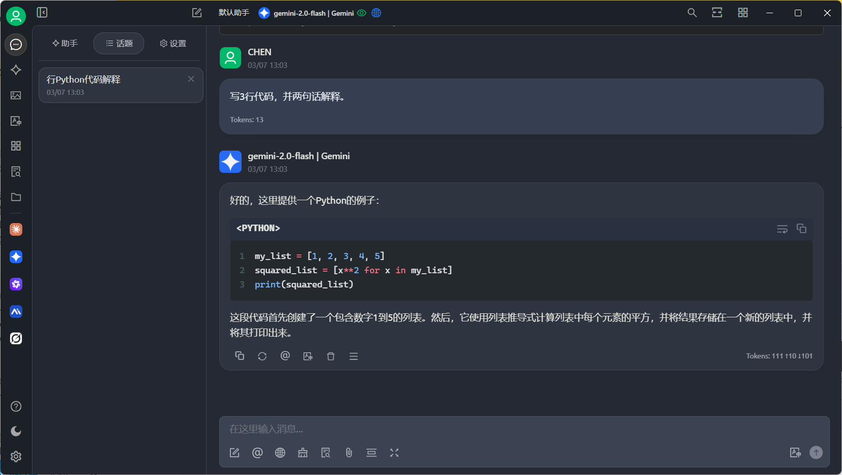Translate input text icon near the send button
This screenshot has width=842, height=475.
point(795,453)
